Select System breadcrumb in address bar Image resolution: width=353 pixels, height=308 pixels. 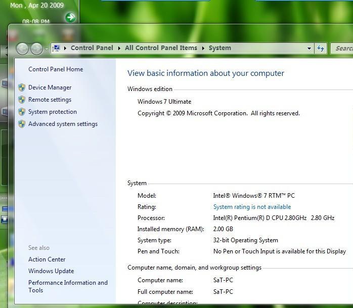(x=219, y=48)
